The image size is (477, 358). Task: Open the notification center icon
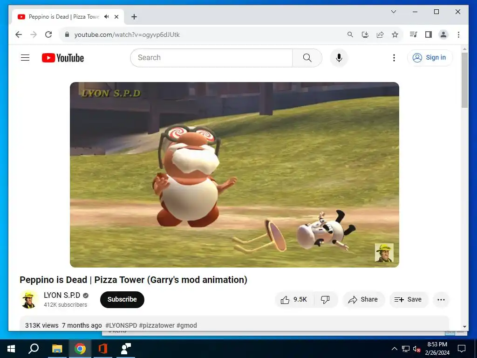click(x=462, y=349)
